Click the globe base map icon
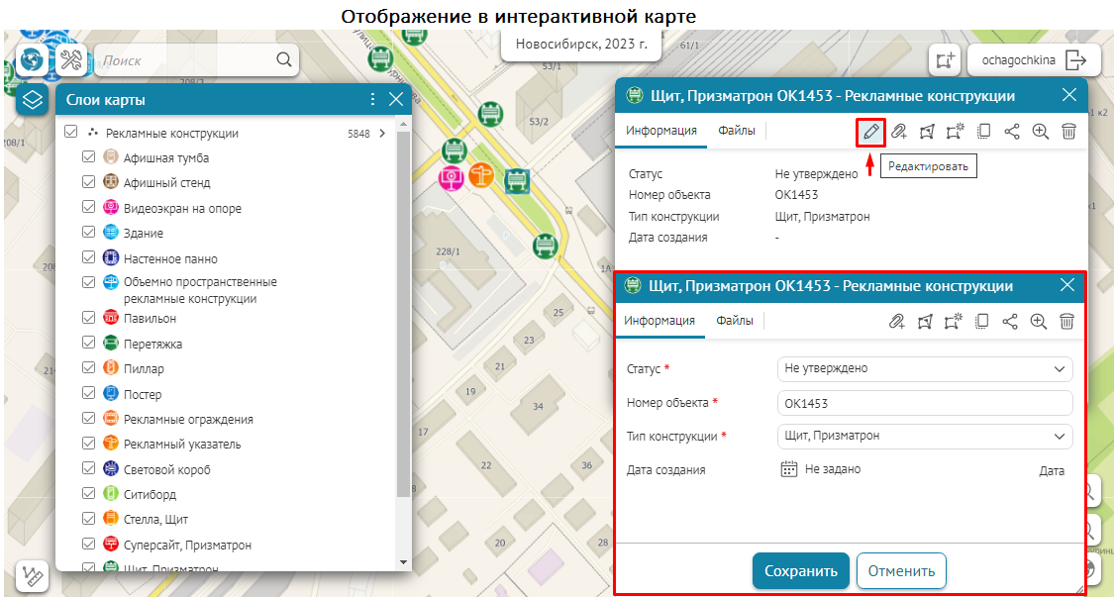Screen dimensions: 1115x597 pyautogui.click(x=33, y=61)
